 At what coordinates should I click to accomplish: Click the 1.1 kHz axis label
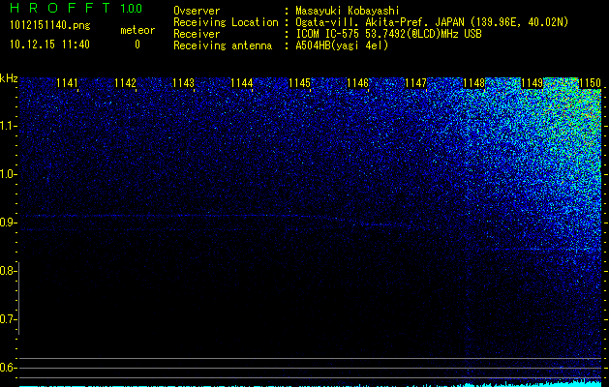tap(8, 126)
